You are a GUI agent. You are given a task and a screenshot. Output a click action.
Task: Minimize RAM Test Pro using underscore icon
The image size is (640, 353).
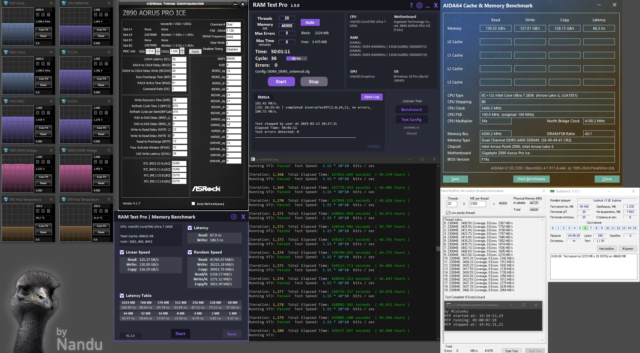[428, 7]
